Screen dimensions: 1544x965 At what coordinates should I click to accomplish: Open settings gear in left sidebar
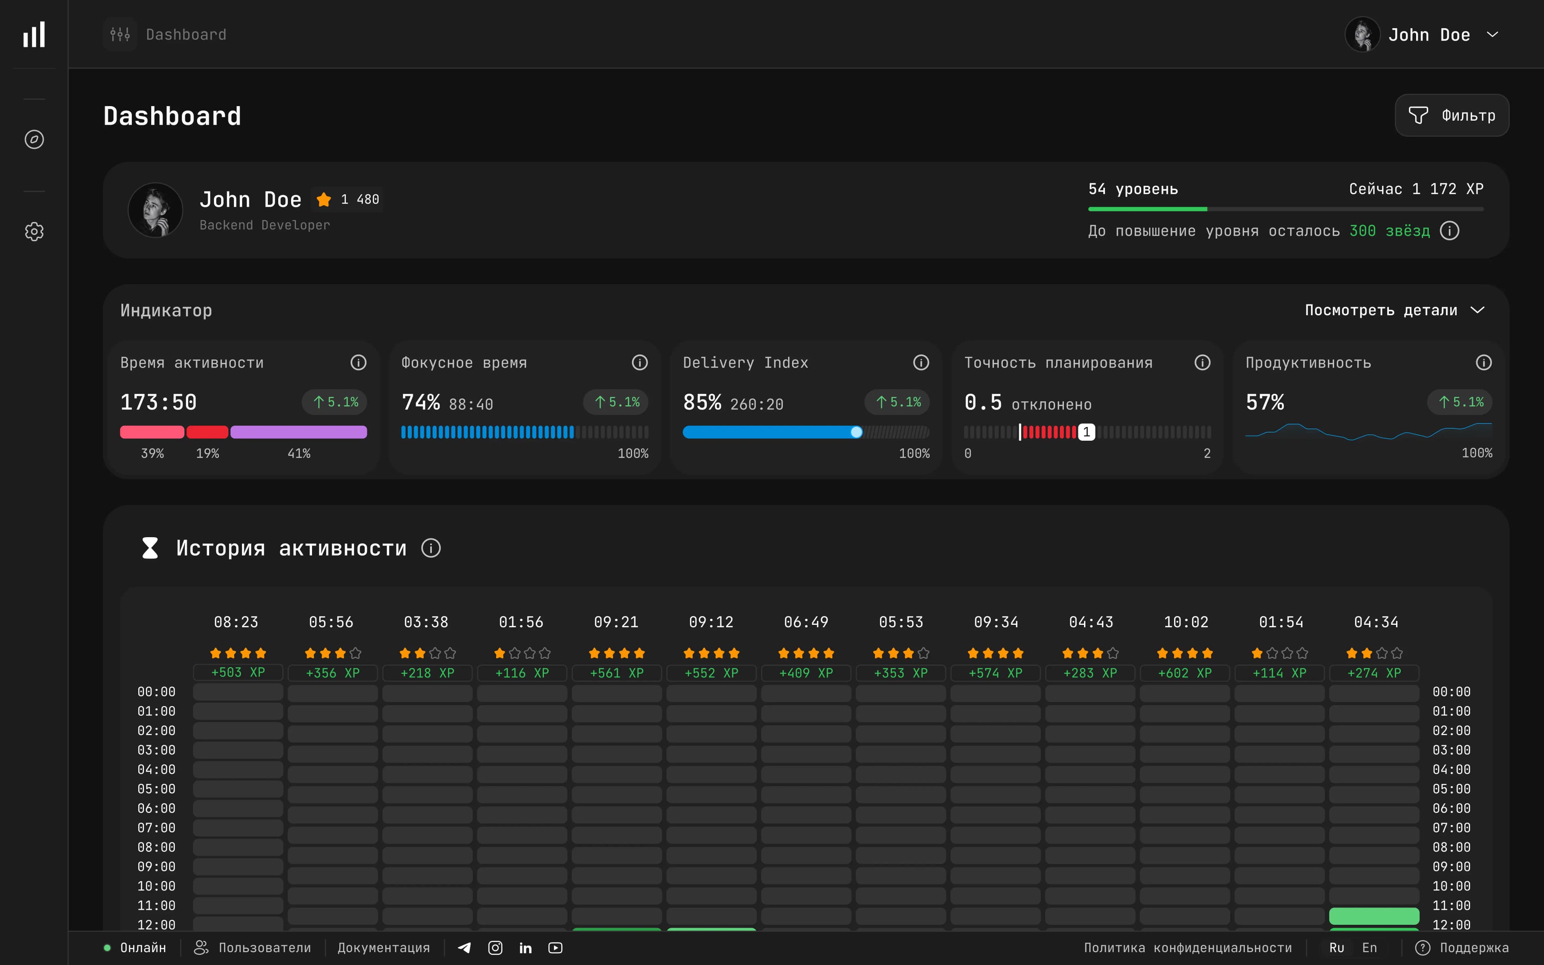point(34,232)
